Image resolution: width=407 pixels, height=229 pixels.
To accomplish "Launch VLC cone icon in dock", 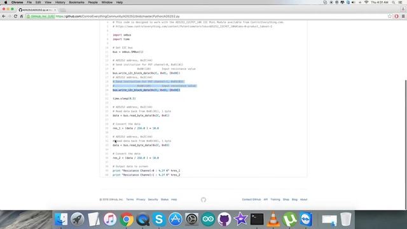I will click(273, 219).
